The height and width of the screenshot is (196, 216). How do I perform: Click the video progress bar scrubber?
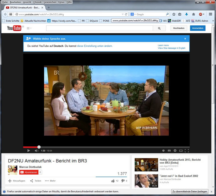tap(39, 147)
